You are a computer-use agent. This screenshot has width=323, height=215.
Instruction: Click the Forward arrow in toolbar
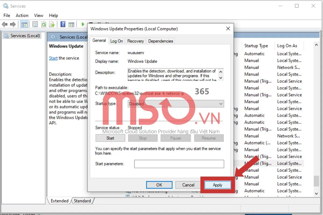tap(13, 24)
